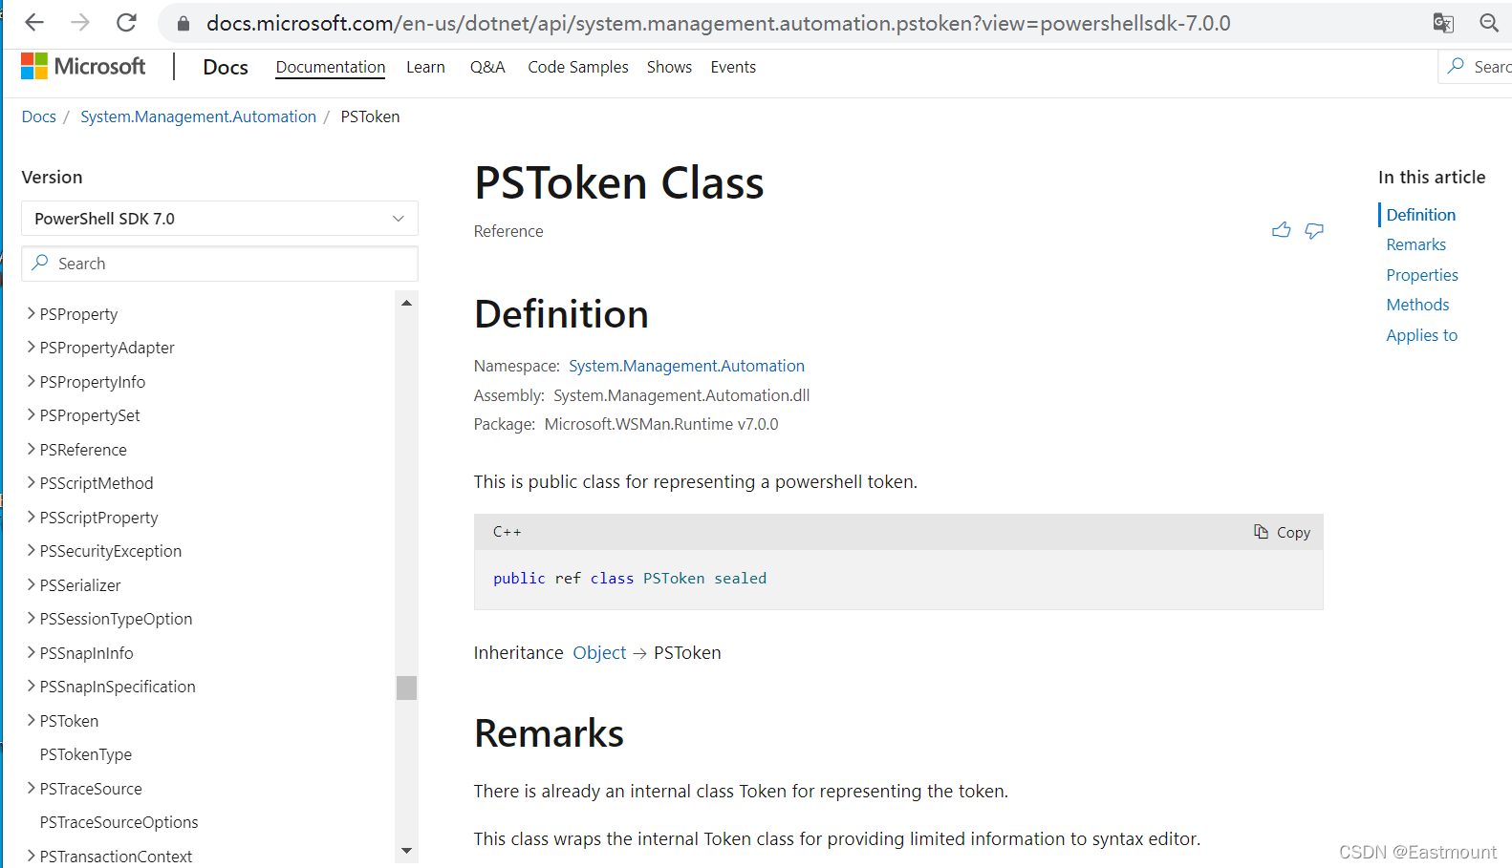
Task: Expand the PSScriptProperty tree node
Action: pyautogui.click(x=32, y=517)
